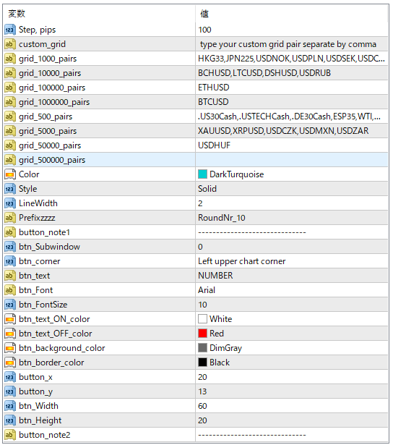Click the '変数' column header
The width and height of the screenshot is (393, 445).
(x=17, y=13)
